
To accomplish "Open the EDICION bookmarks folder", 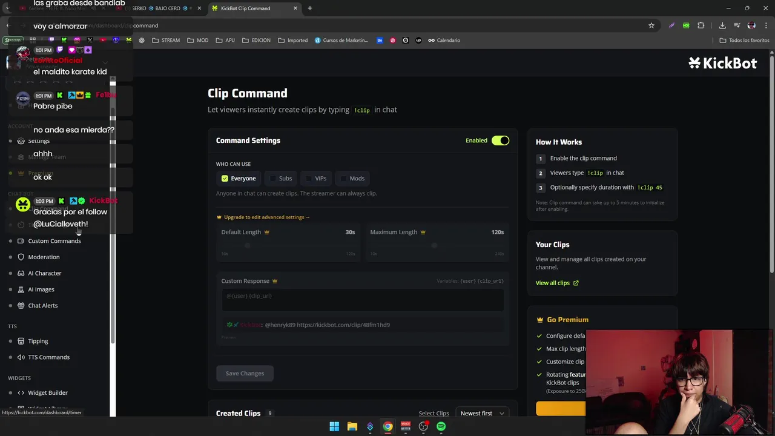I will click(256, 41).
